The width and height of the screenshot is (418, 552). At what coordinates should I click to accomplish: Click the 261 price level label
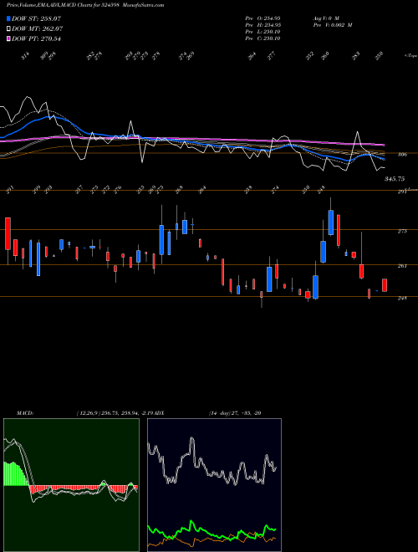(x=402, y=266)
